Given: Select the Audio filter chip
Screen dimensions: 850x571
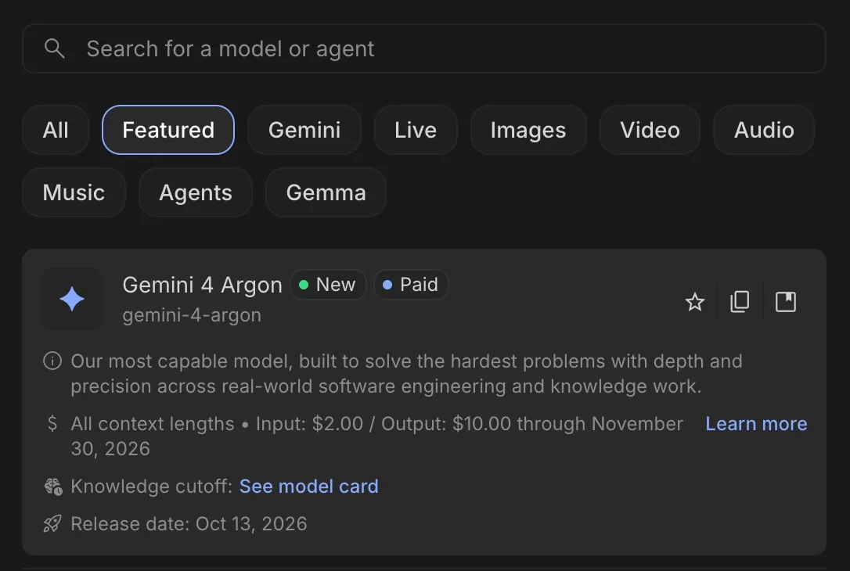Looking at the screenshot, I should (764, 130).
